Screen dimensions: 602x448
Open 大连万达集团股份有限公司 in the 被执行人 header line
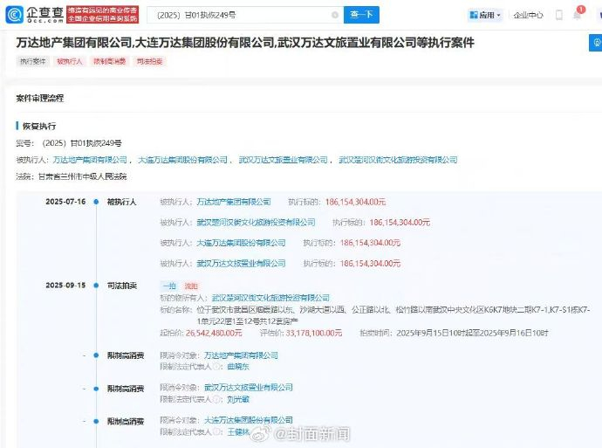(x=182, y=160)
